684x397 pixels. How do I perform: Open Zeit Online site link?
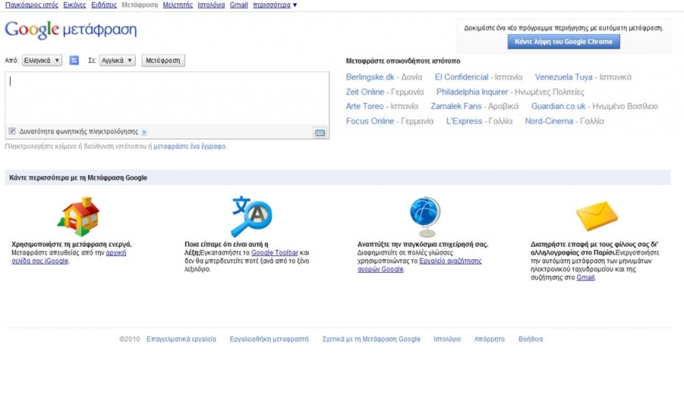[x=365, y=92]
